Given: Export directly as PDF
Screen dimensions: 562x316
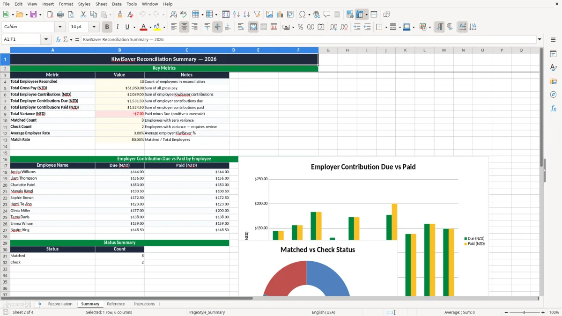Looking at the screenshot, I should tap(50, 15).
